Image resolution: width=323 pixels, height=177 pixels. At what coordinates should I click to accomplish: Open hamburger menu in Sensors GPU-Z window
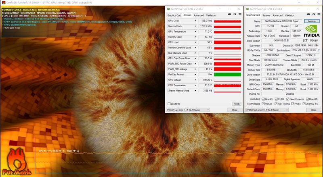240,15
